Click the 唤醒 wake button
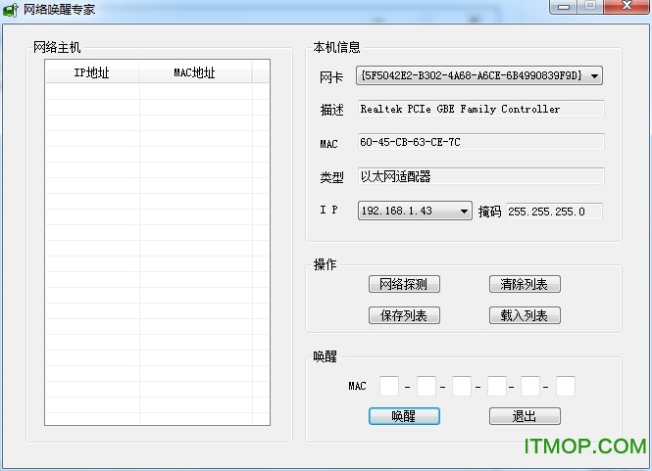 (x=404, y=416)
